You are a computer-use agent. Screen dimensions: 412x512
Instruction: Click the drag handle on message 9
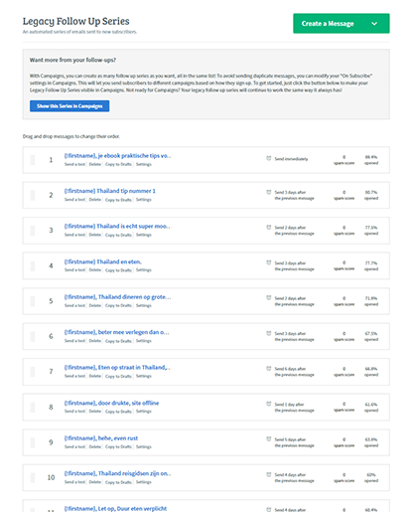[x=33, y=442]
